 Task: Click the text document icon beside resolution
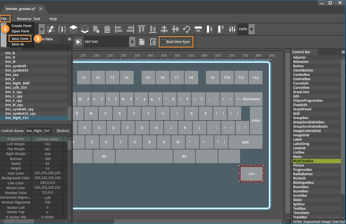coord(142,42)
